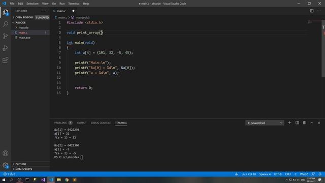Expand the .vscode folder

tap(30, 27)
